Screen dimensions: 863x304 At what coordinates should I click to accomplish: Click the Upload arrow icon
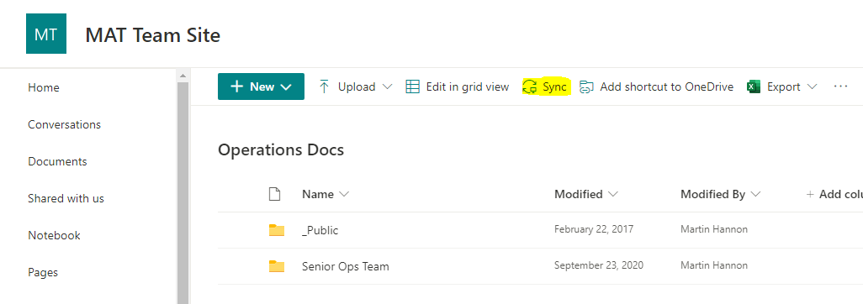tap(324, 86)
